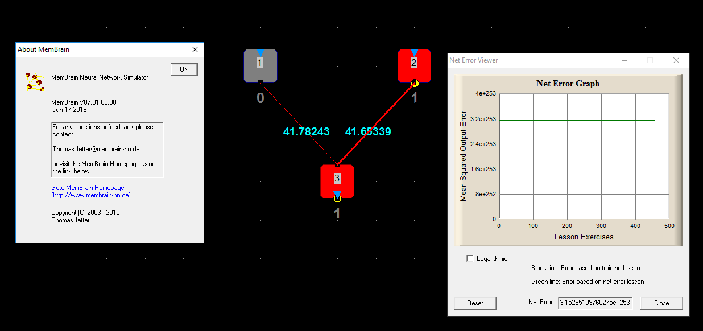The width and height of the screenshot is (703, 331).
Task: Click the yellow output port below neuron 3
Action: 337,198
